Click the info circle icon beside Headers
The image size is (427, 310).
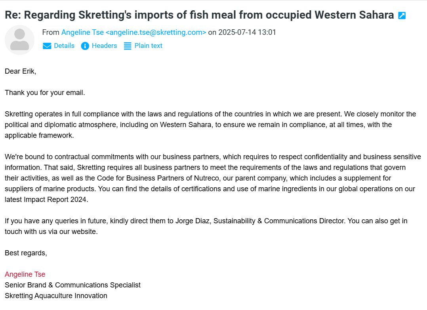85,46
